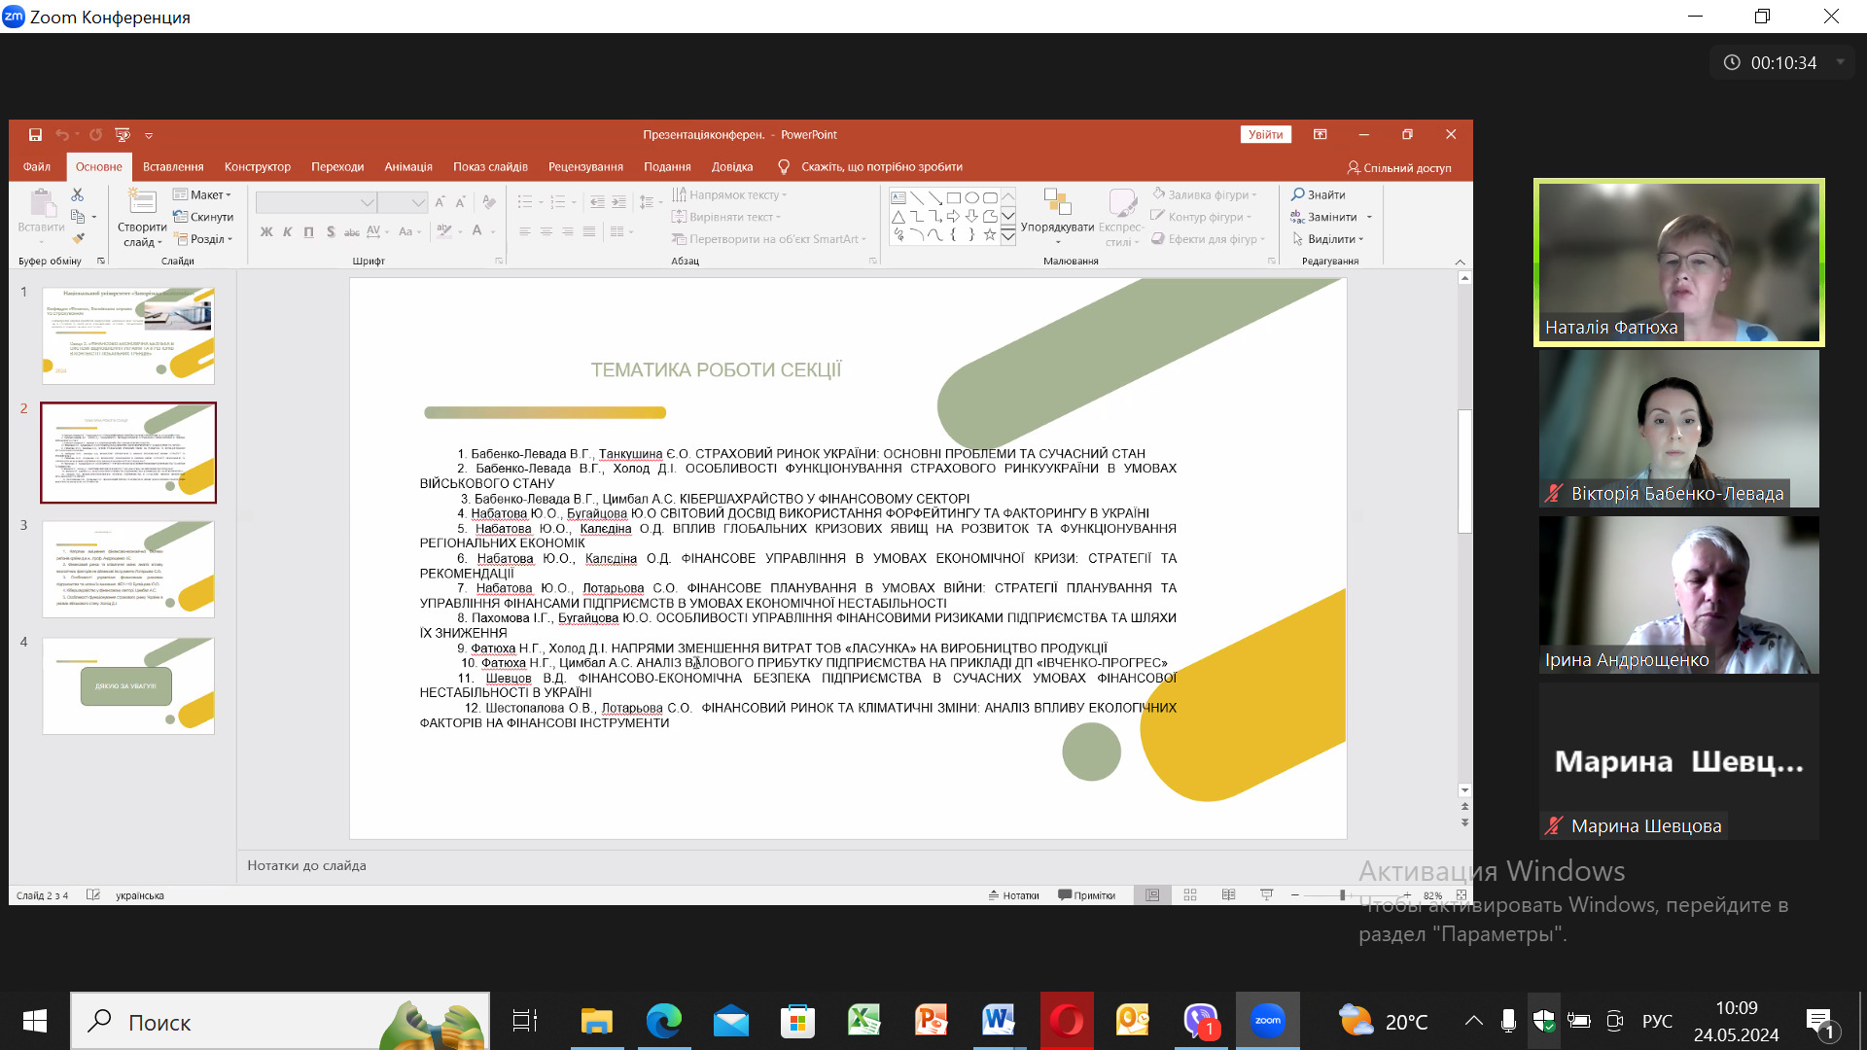Click the Cut scissors icon
Viewport: 1867px width, 1050px height.
(x=78, y=195)
